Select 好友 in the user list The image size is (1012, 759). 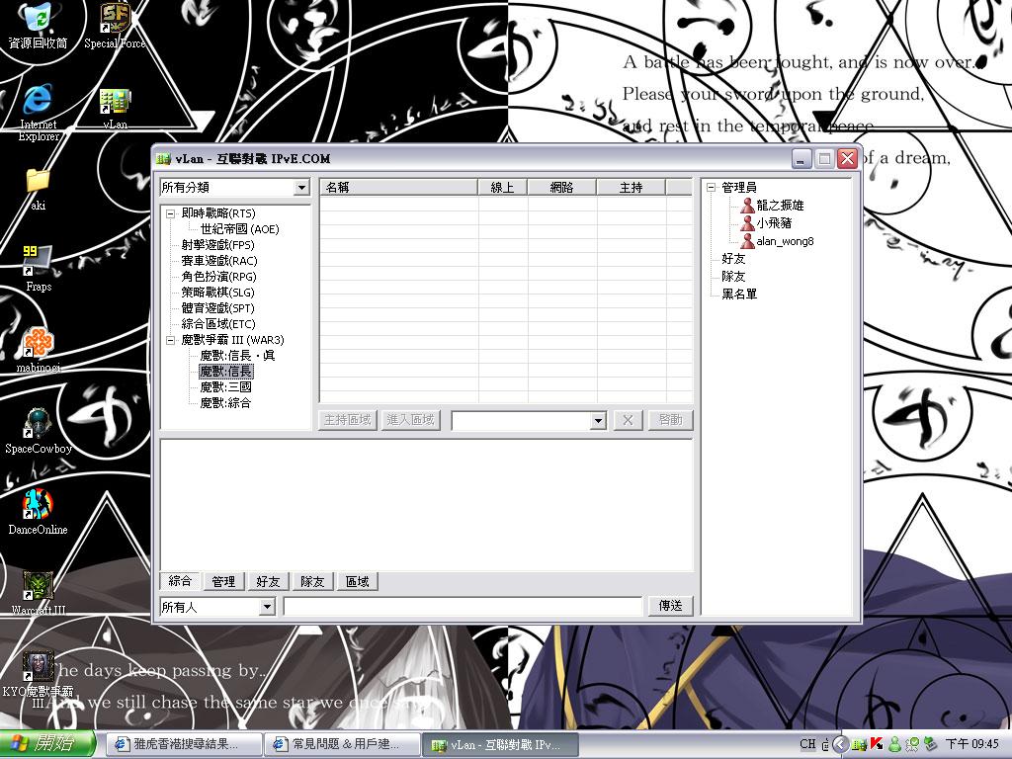734,259
